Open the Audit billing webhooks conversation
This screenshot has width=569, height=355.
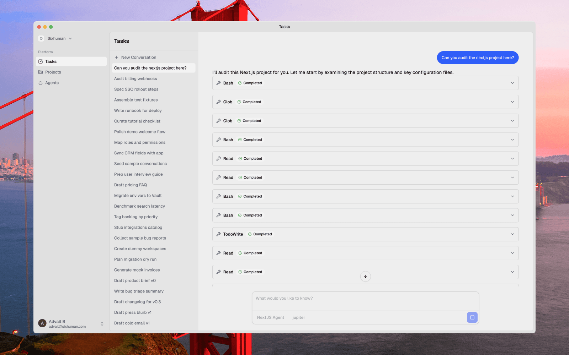135,78
